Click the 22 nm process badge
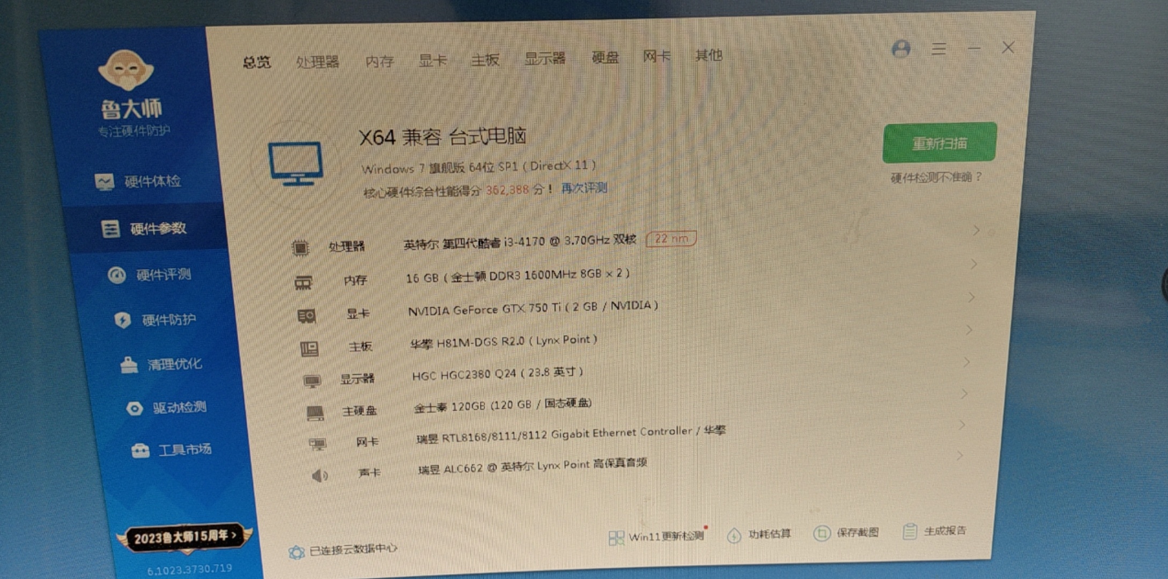 click(x=671, y=239)
